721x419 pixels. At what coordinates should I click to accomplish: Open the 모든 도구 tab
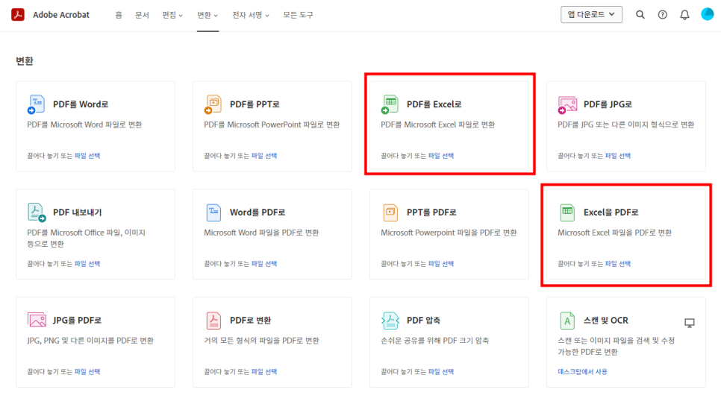pyautogui.click(x=298, y=15)
